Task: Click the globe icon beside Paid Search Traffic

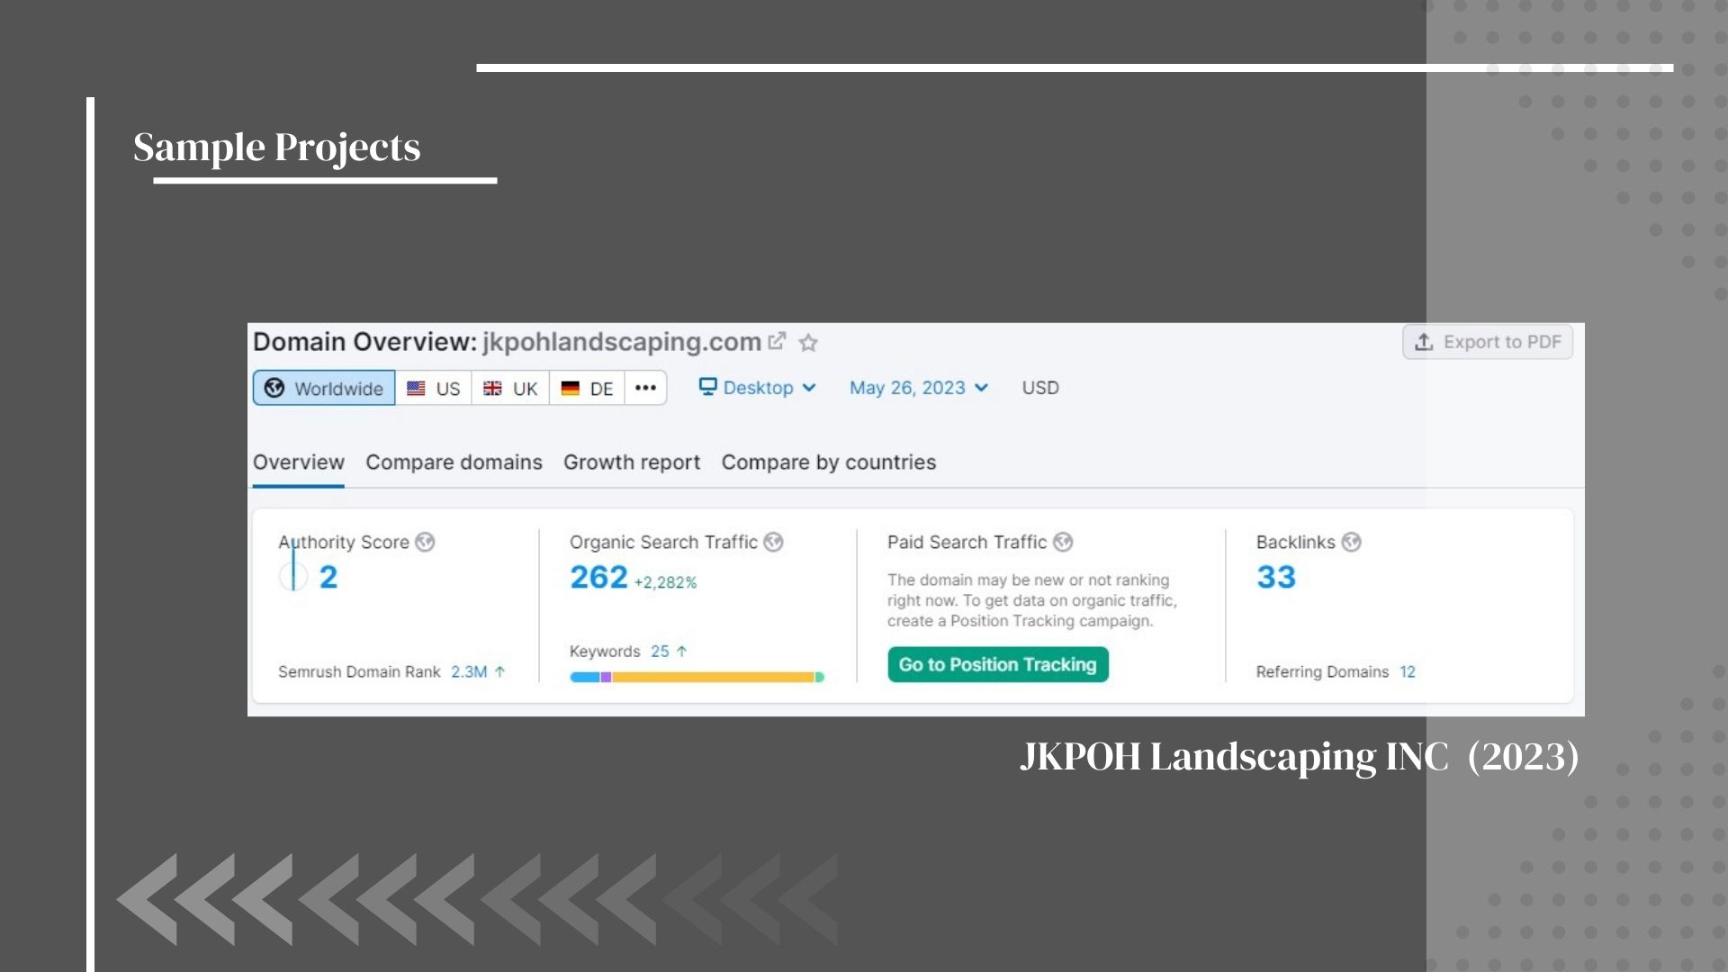Action: pos(1063,542)
